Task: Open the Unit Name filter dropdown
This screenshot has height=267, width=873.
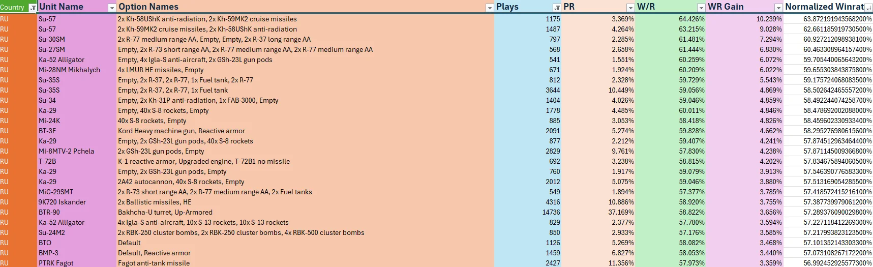Action: click(x=112, y=8)
